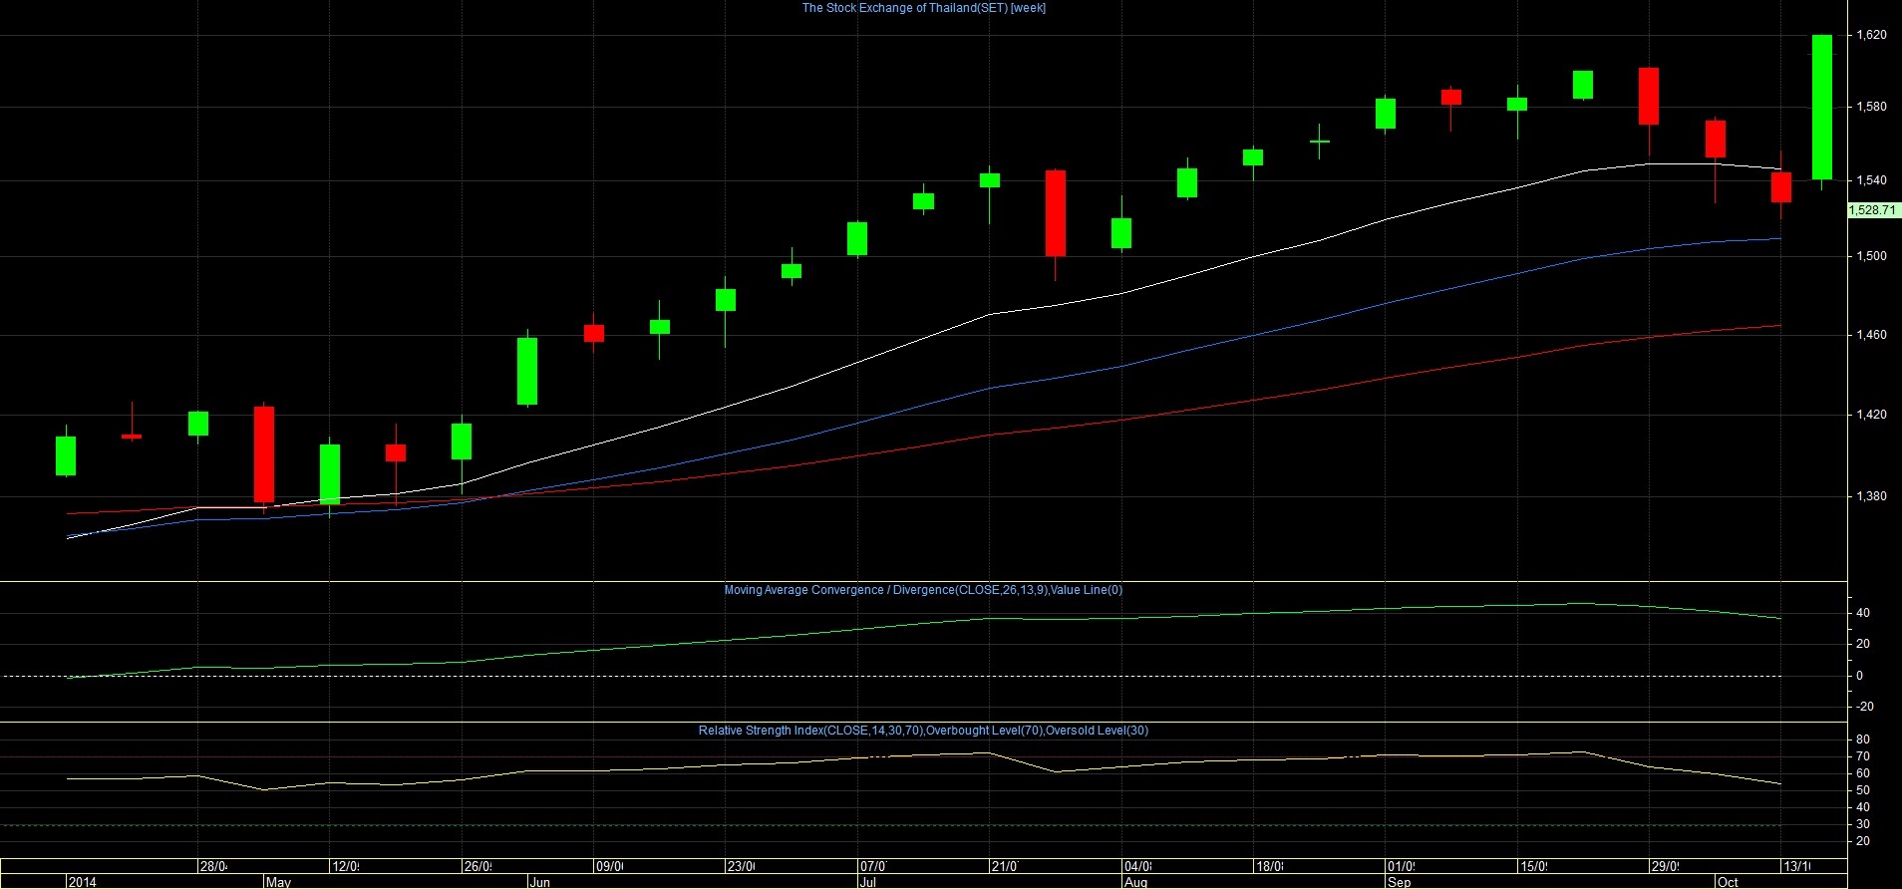Screen dimensions: 1902x889
Task: Click the date label beginning 28/0 on the time axis
Action: pos(213,866)
